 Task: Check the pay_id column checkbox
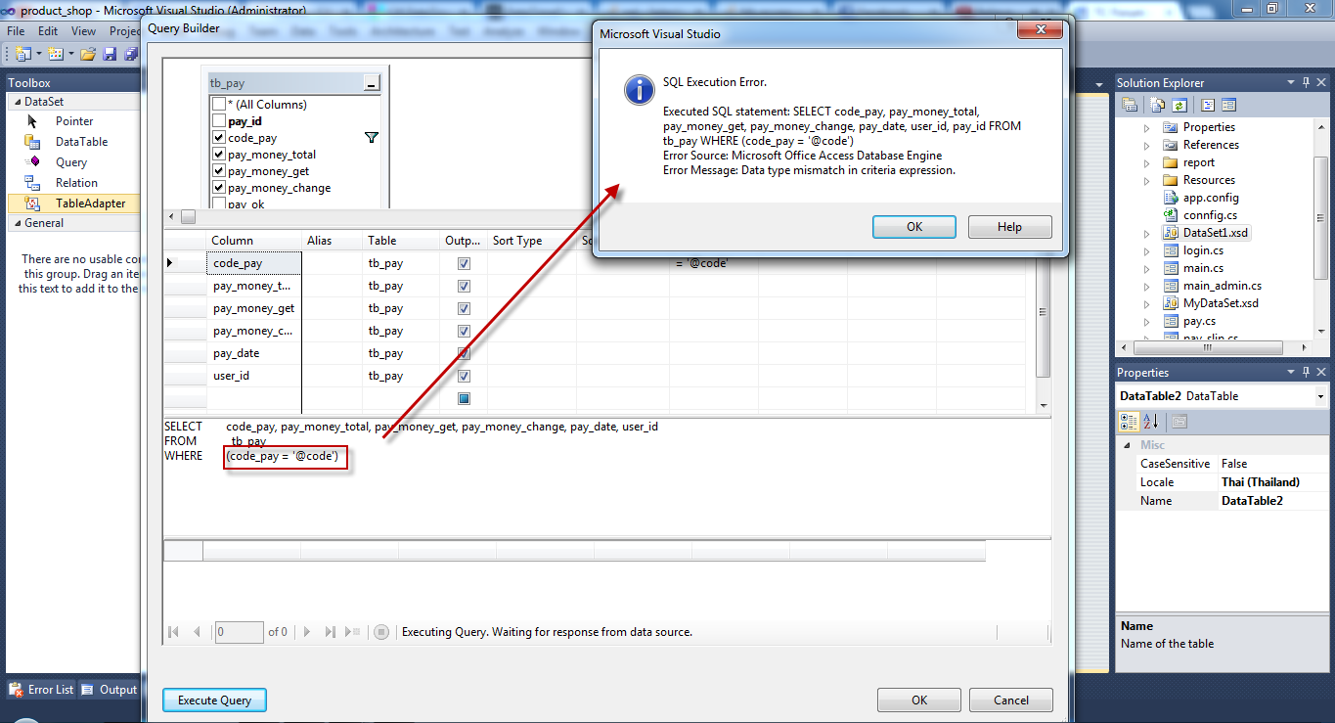click(219, 121)
